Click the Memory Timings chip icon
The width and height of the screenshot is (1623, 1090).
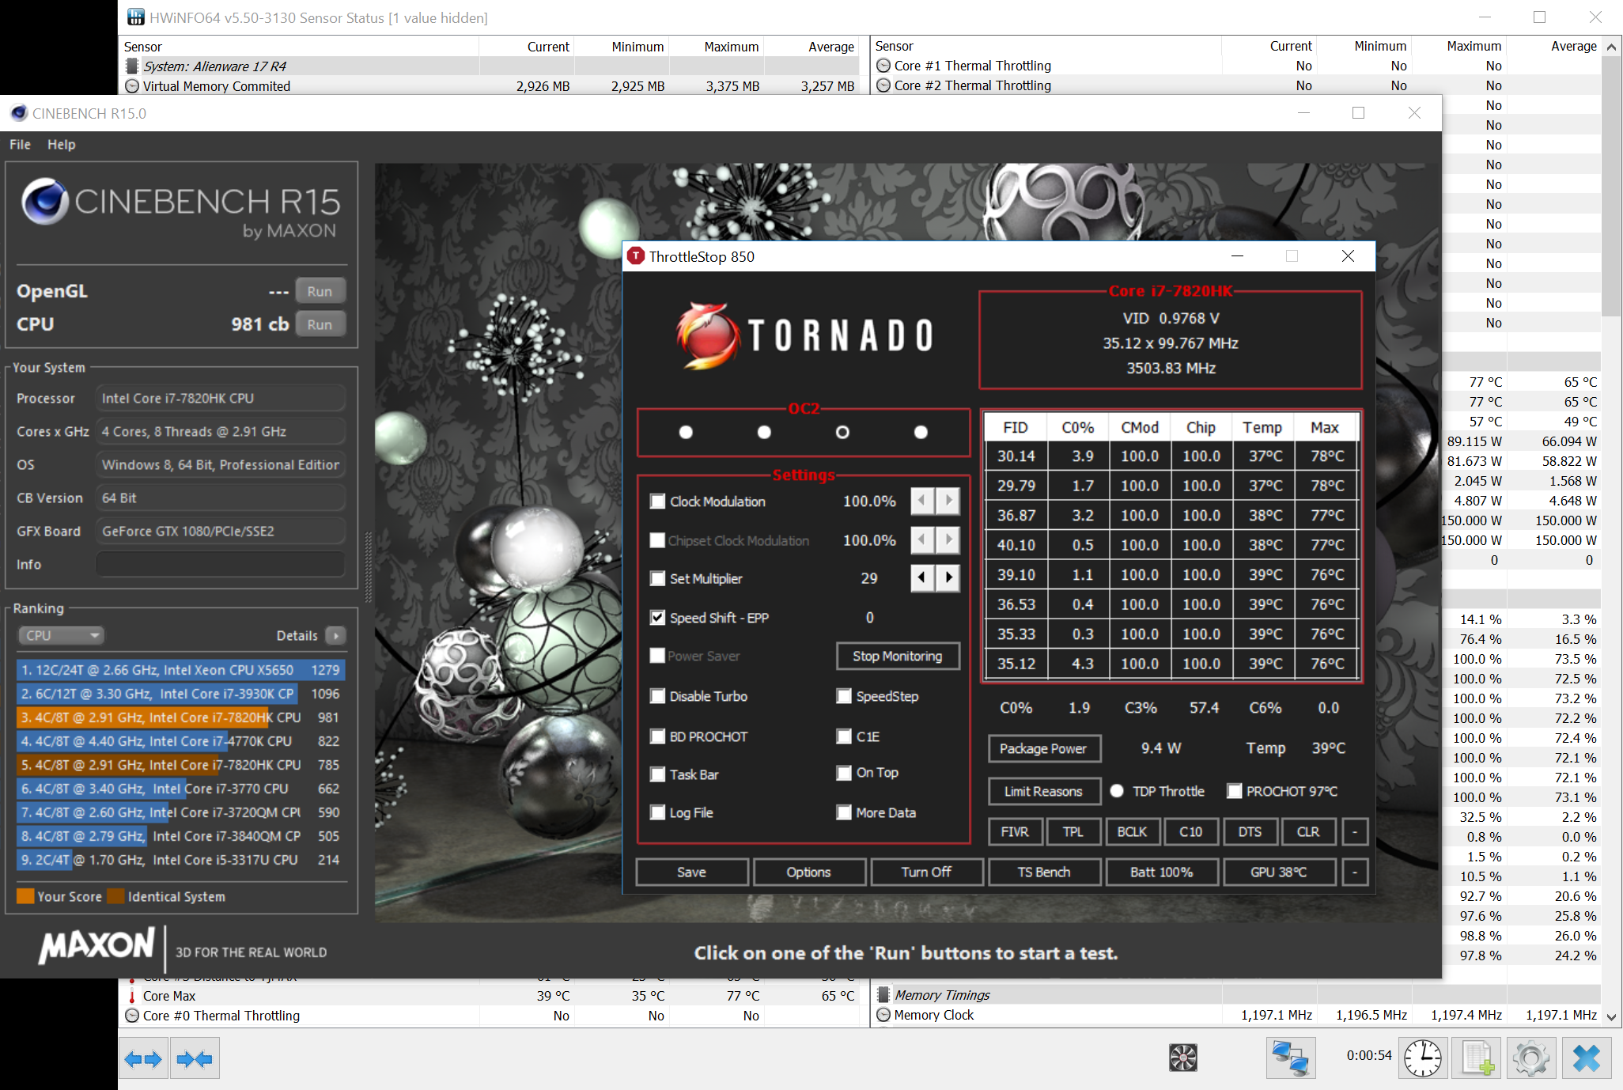point(883,995)
